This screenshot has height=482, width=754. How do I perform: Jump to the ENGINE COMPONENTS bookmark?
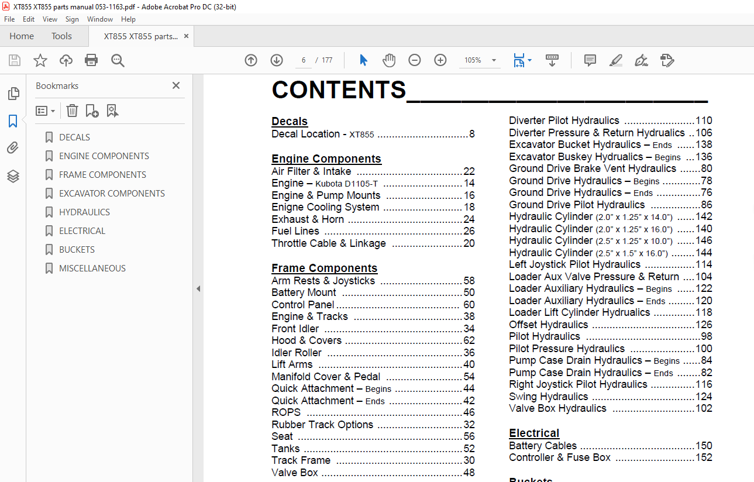click(x=104, y=156)
